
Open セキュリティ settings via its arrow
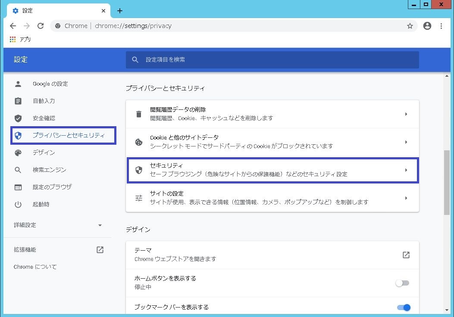click(x=406, y=170)
